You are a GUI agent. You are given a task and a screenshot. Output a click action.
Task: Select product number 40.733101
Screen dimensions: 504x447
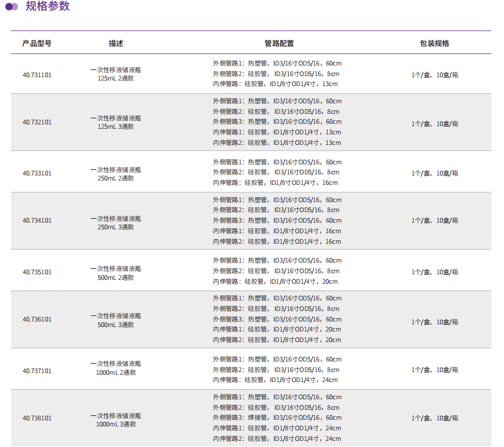point(37,173)
